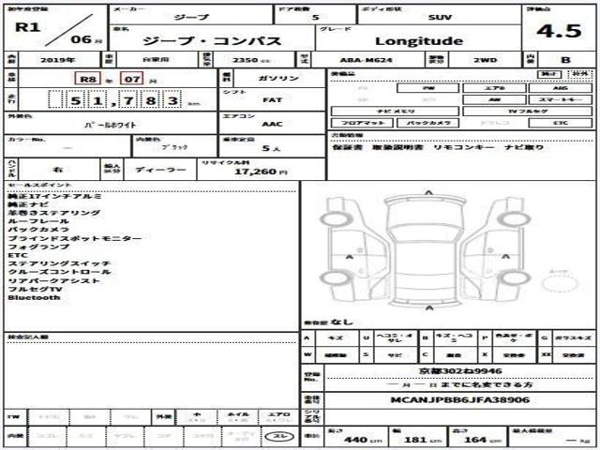This screenshot has width=600, height=450.
Task: Click legend code G ガラスキズ
Action: pos(567,337)
